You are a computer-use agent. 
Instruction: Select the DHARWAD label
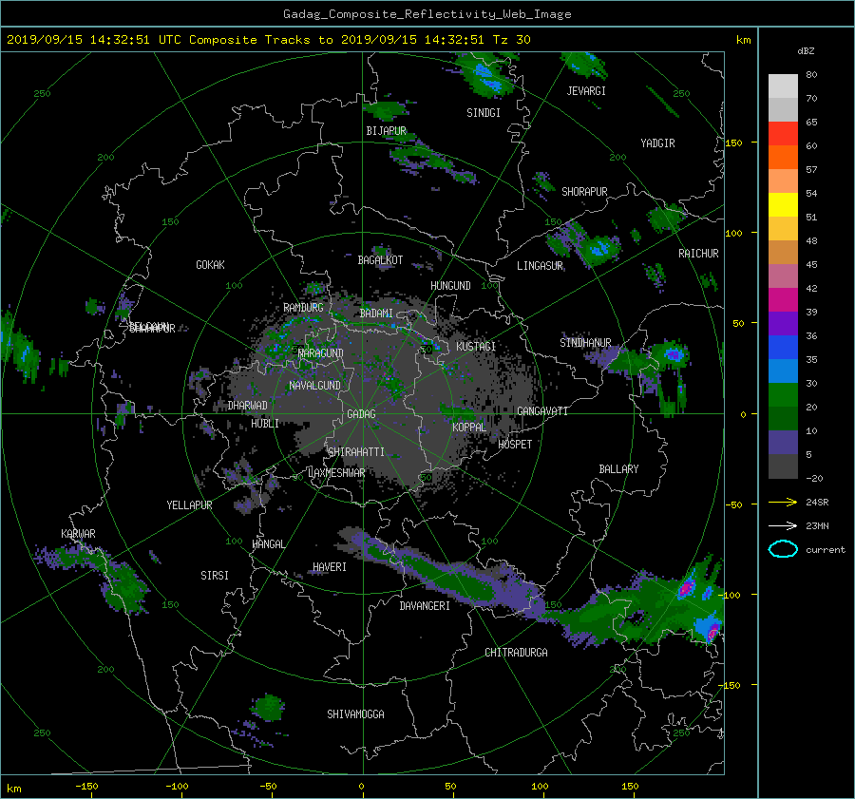pyautogui.click(x=247, y=406)
